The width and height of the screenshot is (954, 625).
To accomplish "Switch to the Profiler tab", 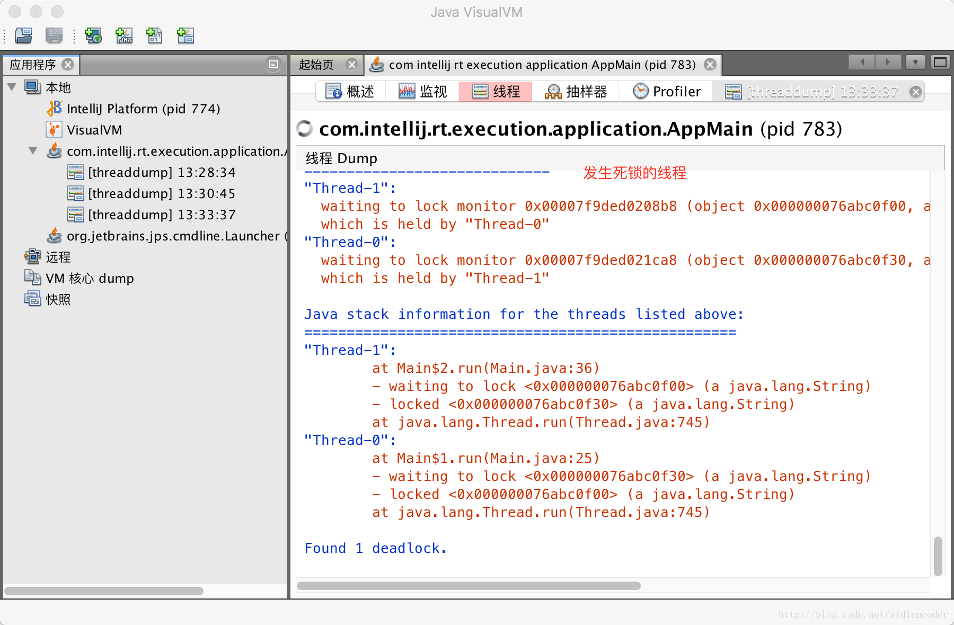I will point(667,92).
